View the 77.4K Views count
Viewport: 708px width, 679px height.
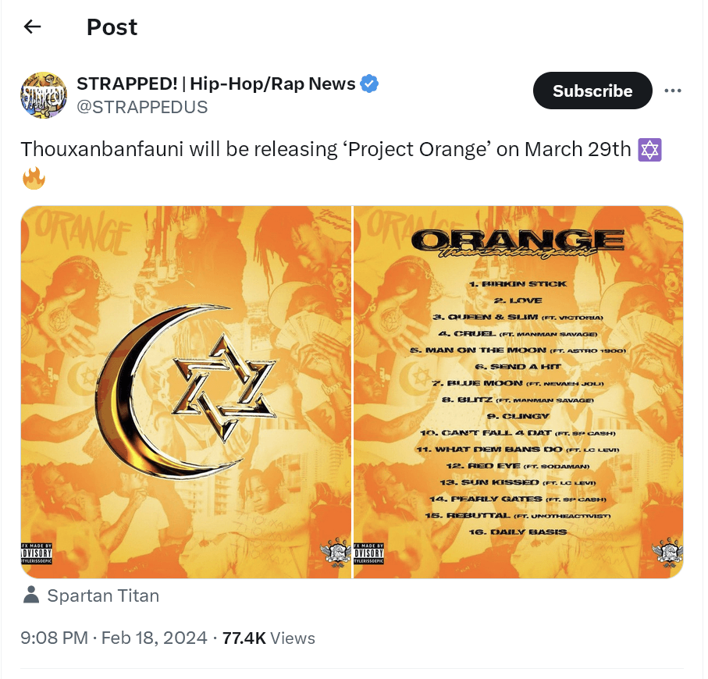(269, 638)
